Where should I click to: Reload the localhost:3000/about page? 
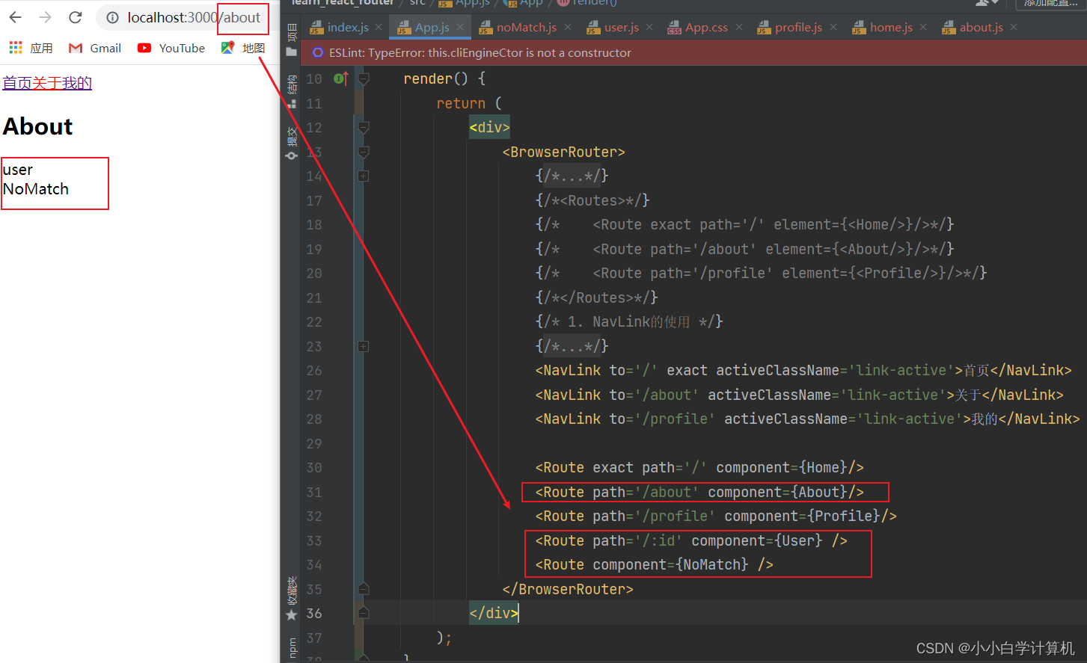74,16
